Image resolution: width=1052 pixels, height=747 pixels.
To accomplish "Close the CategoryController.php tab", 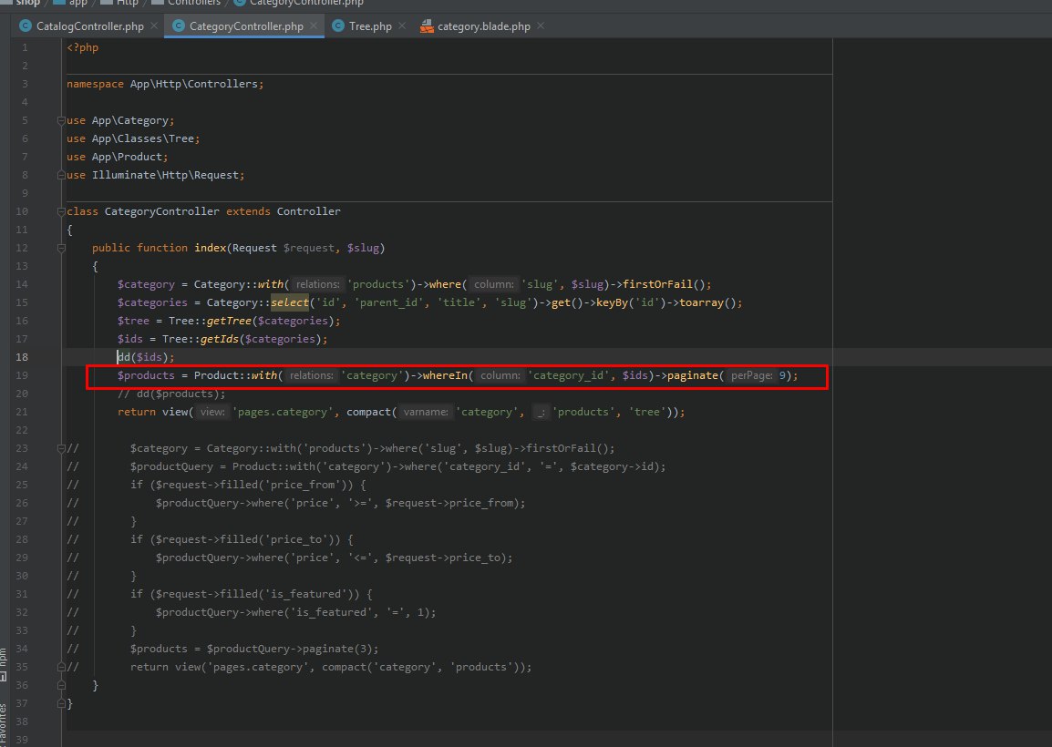I will tap(314, 26).
